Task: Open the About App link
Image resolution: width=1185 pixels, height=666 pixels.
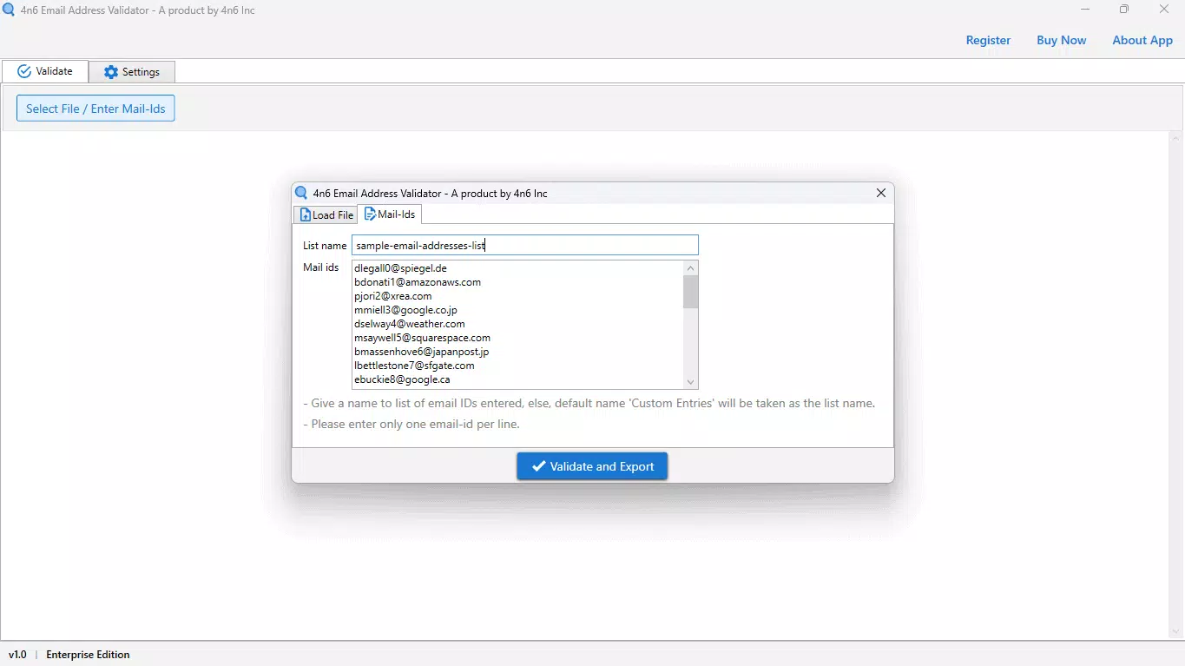Action: [x=1142, y=40]
